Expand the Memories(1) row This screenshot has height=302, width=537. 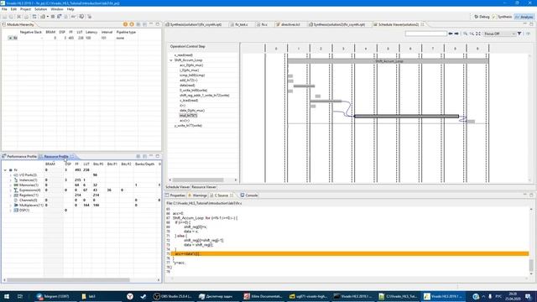point(11,185)
